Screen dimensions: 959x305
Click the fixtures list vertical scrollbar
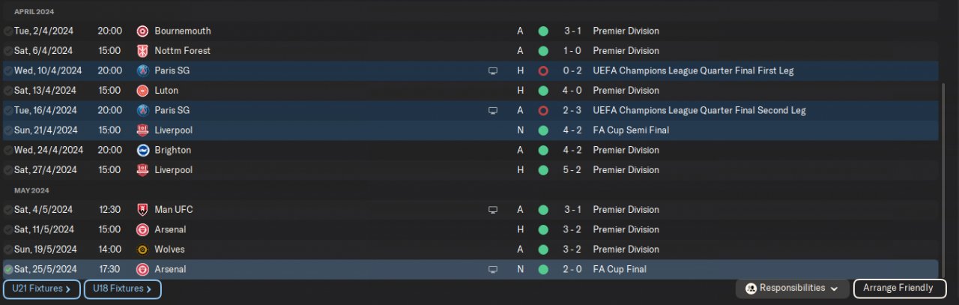943,180
